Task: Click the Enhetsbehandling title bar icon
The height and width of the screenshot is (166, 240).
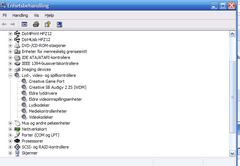Action: point(3,5)
